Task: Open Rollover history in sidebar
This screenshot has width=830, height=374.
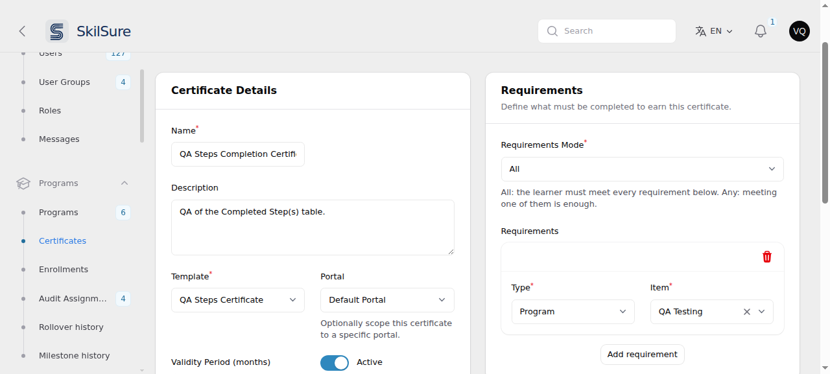Action: coord(71,327)
